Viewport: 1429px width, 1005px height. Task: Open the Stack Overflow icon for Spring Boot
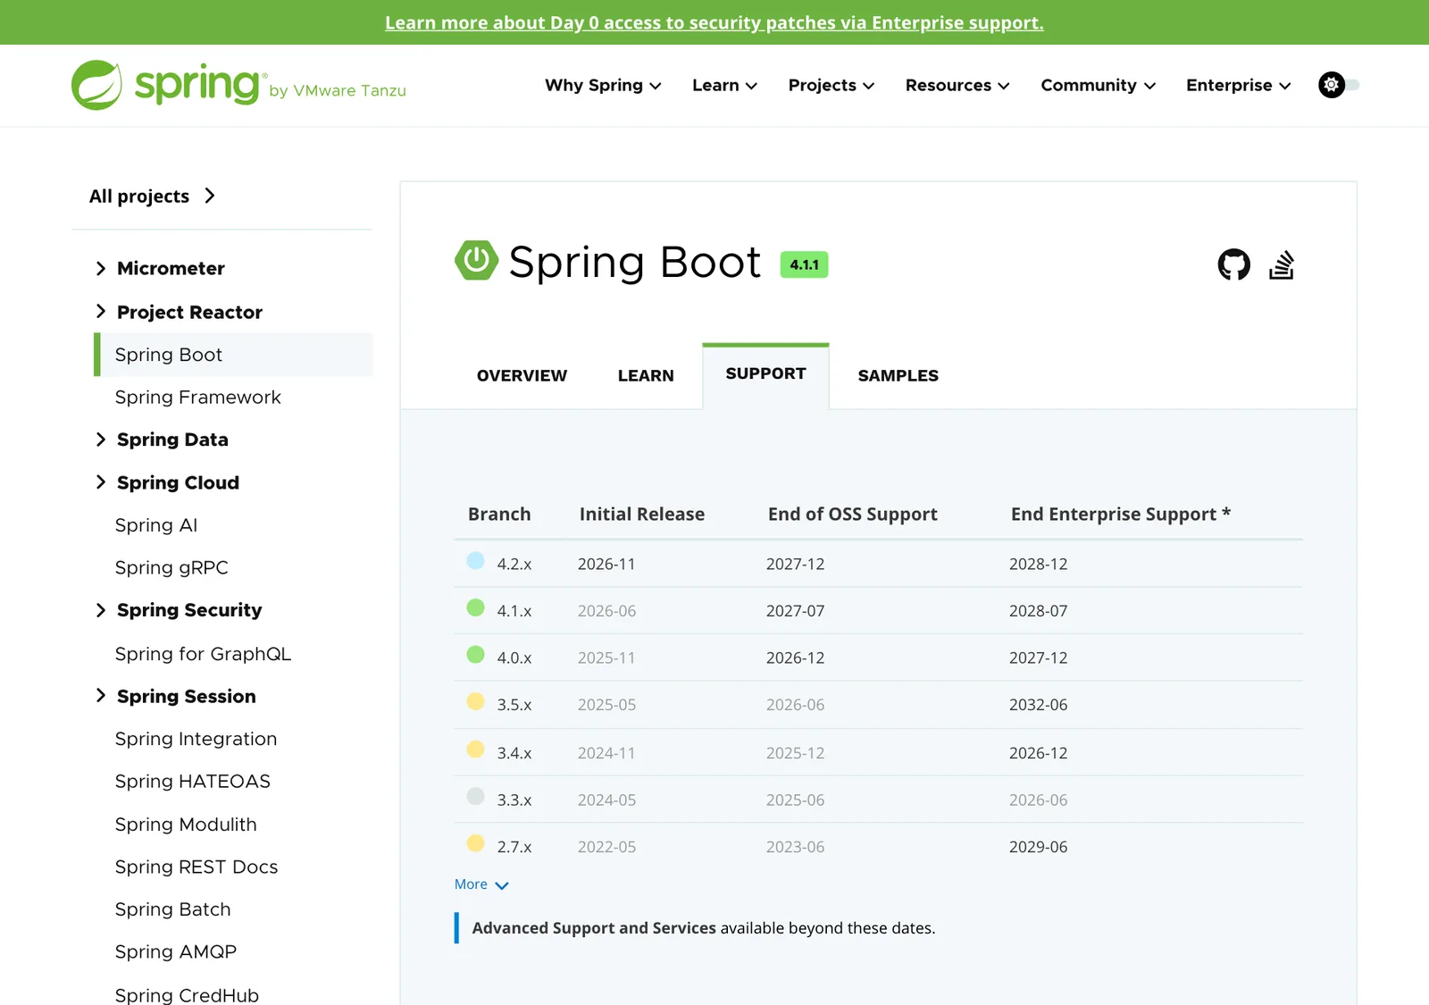click(1282, 264)
